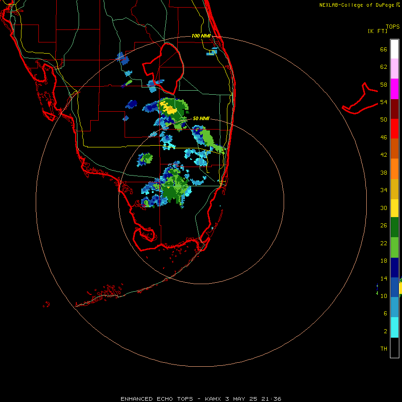Click the TOPS legend title
The height and width of the screenshot is (402, 402).
(x=393, y=27)
